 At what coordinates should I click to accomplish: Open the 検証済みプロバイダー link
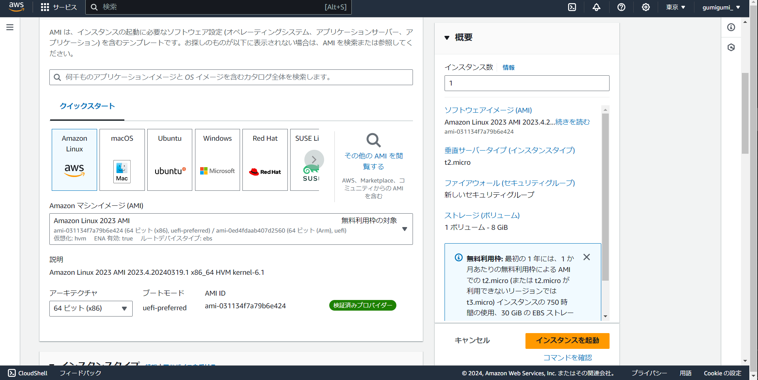tap(362, 305)
